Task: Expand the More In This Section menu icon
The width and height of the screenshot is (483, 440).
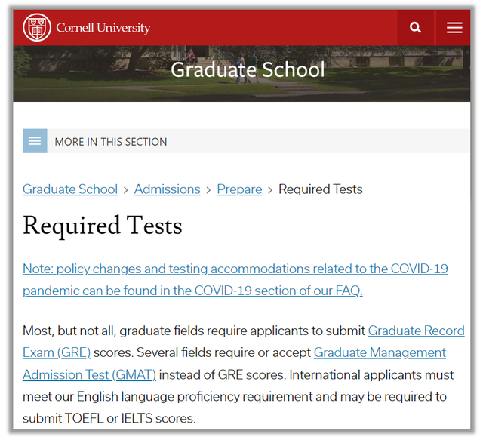Action: (x=35, y=141)
